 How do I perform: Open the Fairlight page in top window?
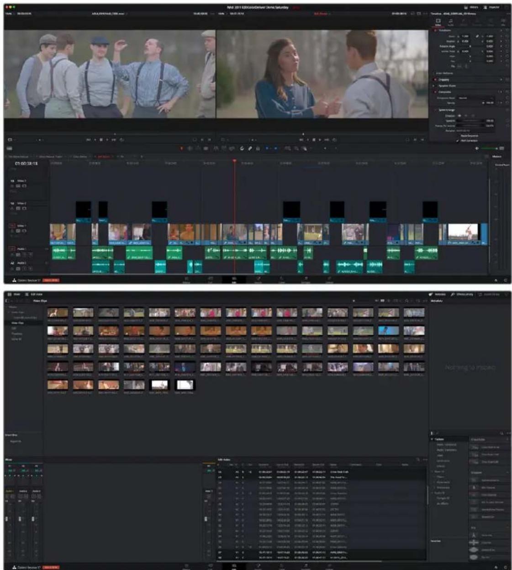(306, 279)
